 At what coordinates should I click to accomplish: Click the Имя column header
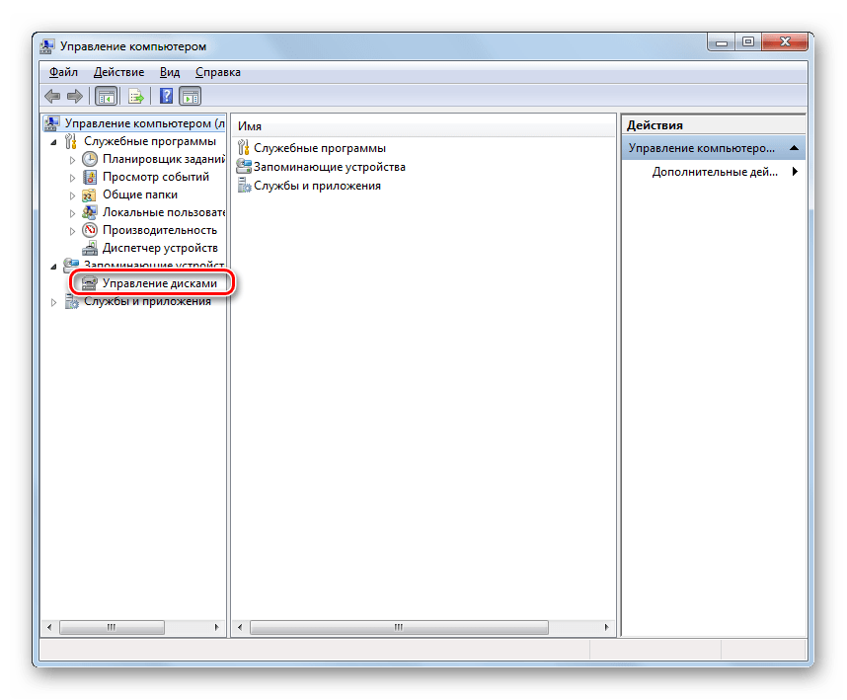click(250, 125)
